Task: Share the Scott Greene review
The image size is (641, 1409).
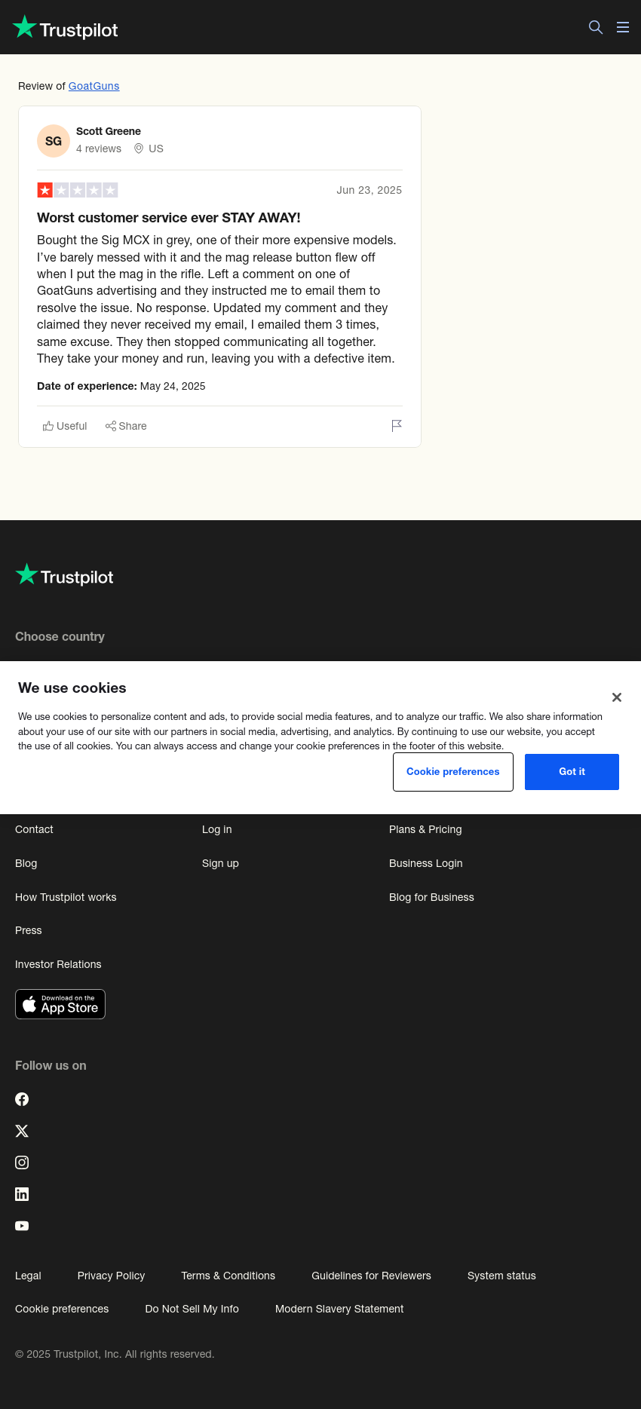Action: (126, 426)
